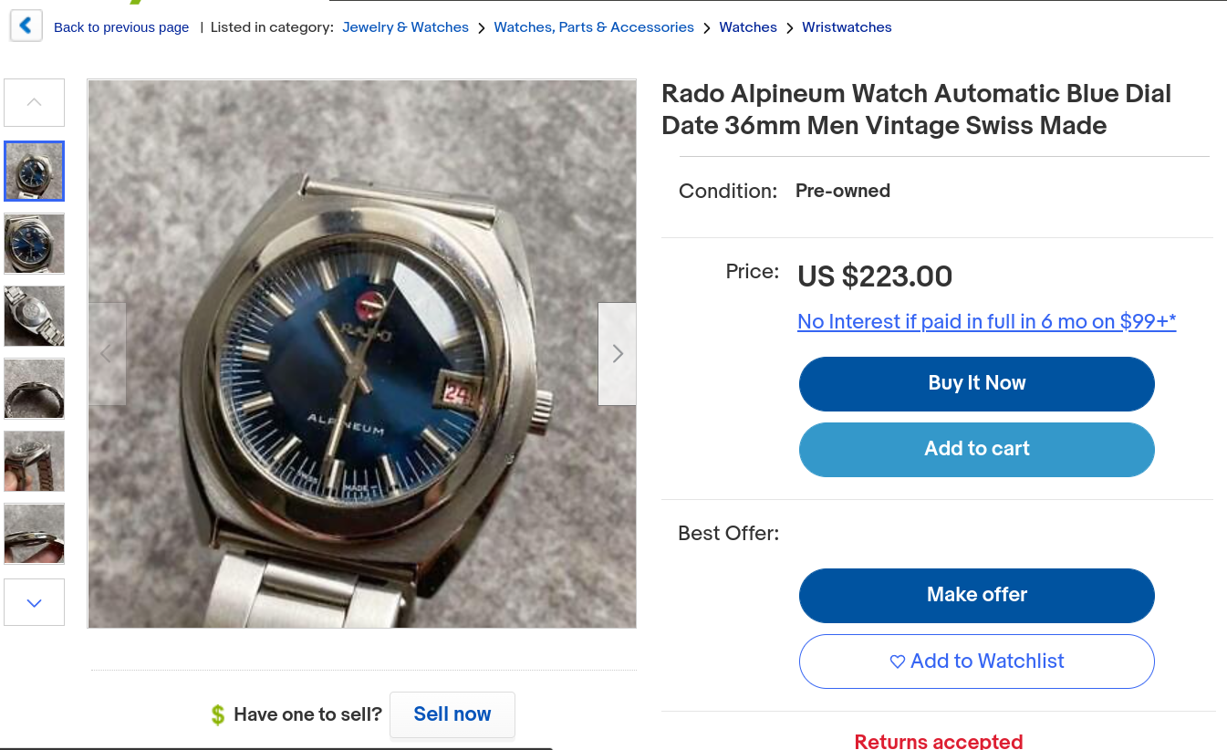Screen dimensions: 1227x750
Task: Open the Wristwatches breadcrumb link
Action: pos(847,27)
